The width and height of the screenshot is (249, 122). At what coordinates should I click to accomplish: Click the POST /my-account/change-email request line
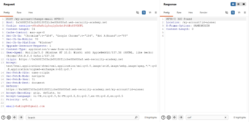click(x=35, y=19)
